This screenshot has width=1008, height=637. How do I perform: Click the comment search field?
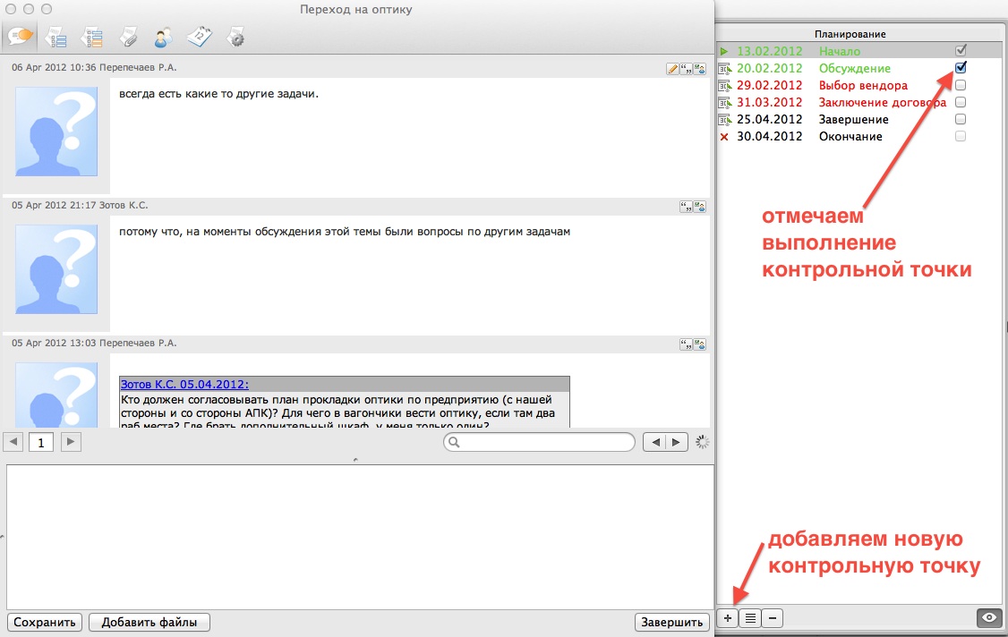[546, 442]
